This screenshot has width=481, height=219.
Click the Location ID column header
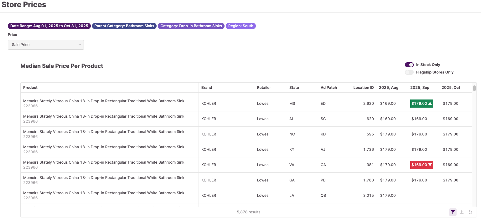point(363,88)
